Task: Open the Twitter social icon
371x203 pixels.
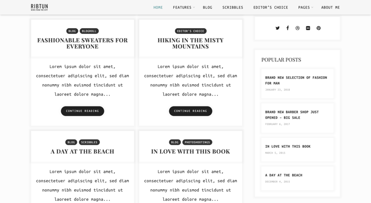Action: point(278,28)
